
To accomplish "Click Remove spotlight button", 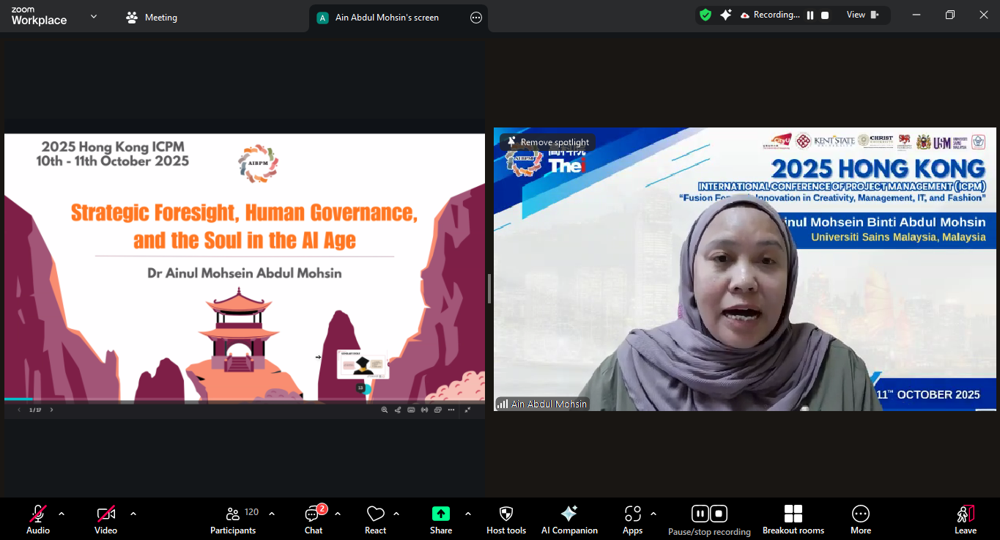I will pos(548,142).
